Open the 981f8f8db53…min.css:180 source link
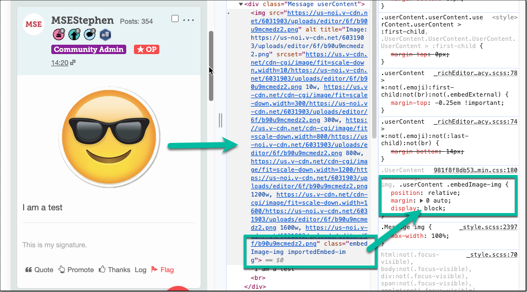Image resolution: width=527 pixels, height=292 pixels. tap(475, 170)
